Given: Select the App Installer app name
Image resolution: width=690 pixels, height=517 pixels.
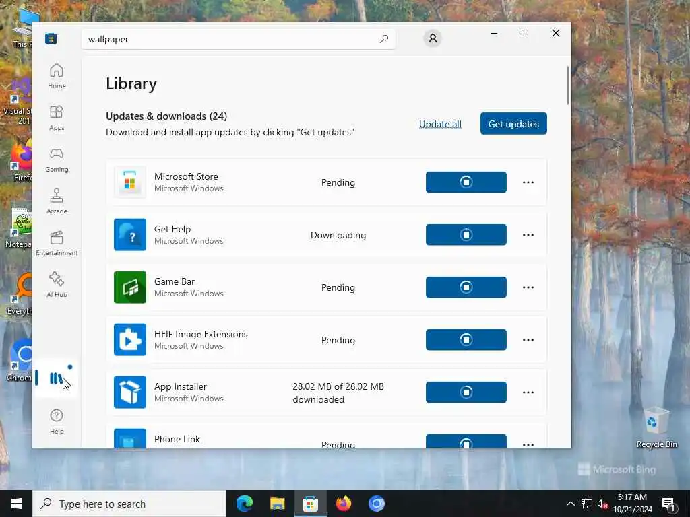Looking at the screenshot, I should pos(180,386).
